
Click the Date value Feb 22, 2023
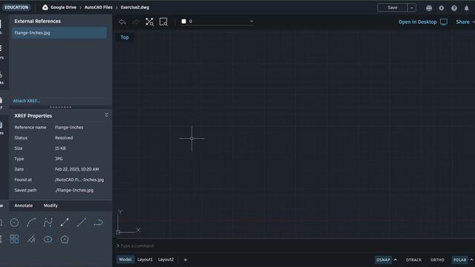click(x=77, y=169)
